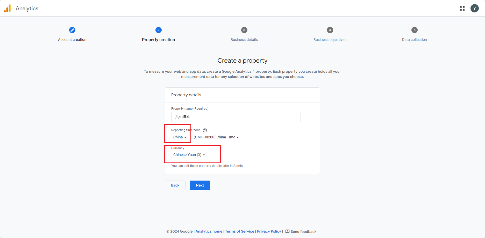Open the Terms of Service link

point(240,231)
